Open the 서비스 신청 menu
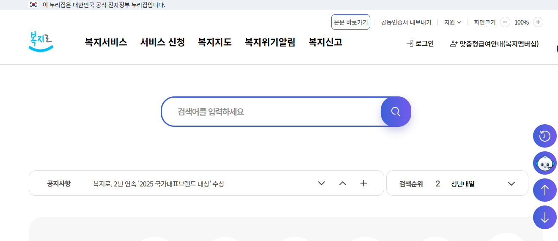This screenshot has width=558, height=241. pyautogui.click(x=162, y=42)
